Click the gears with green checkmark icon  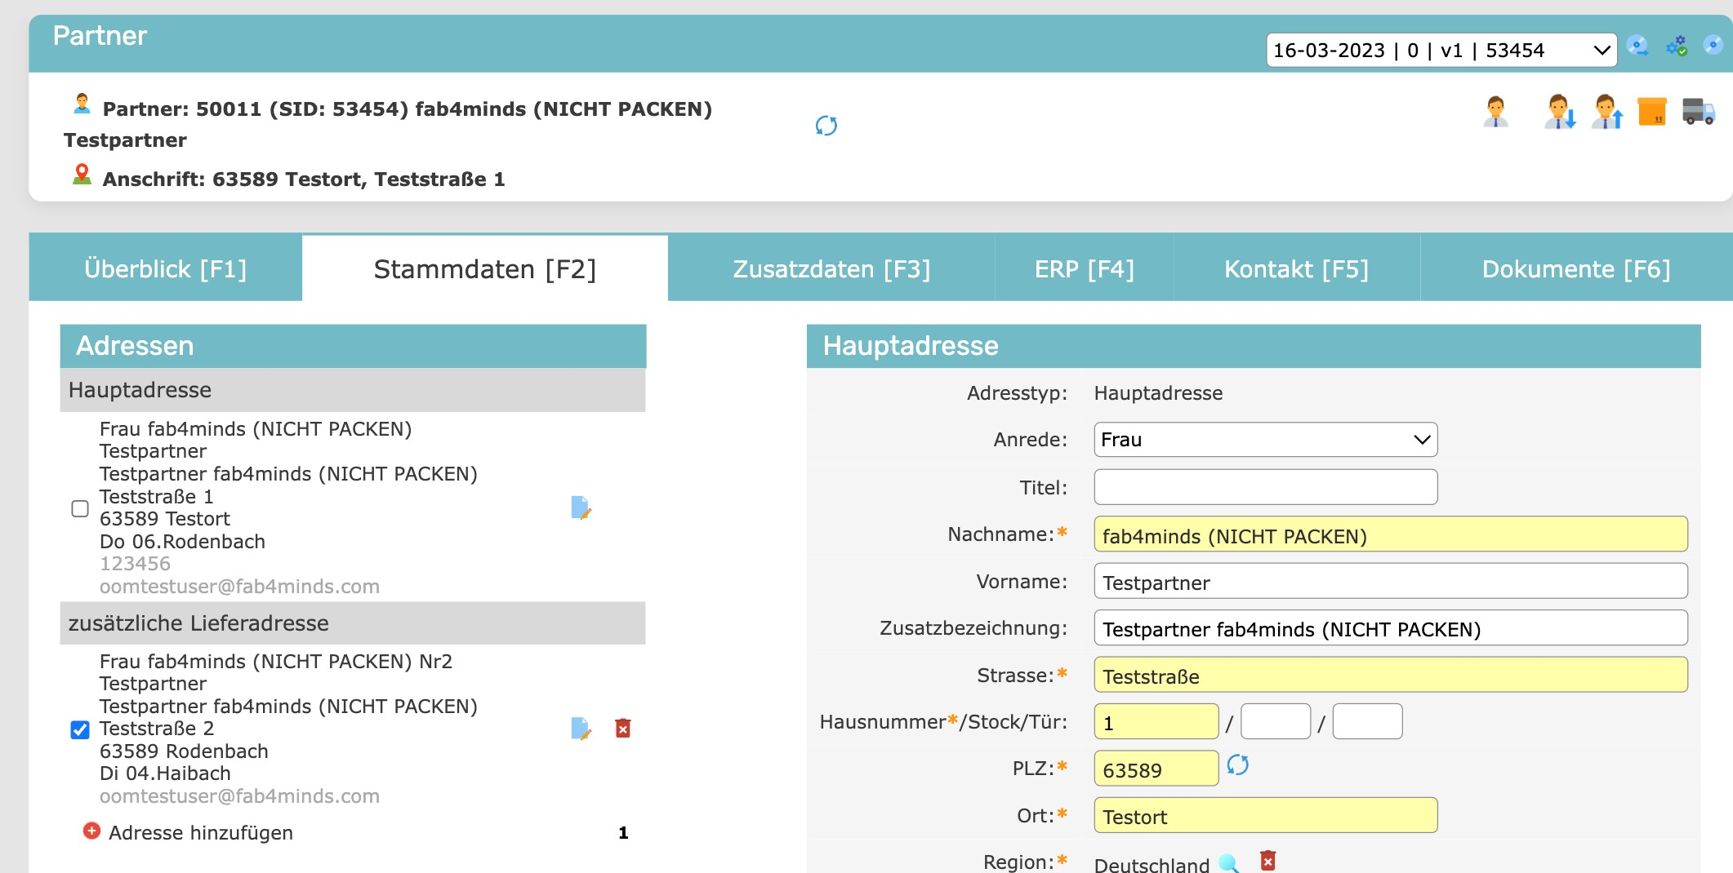point(1677,46)
